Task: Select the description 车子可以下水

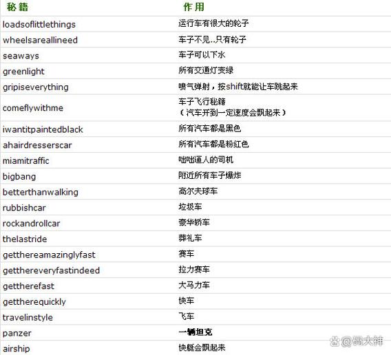Action: click(x=202, y=55)
